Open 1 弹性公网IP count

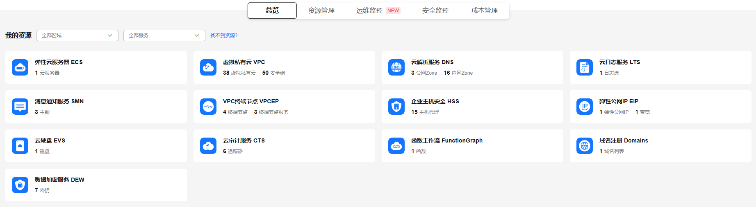point(614,112)
